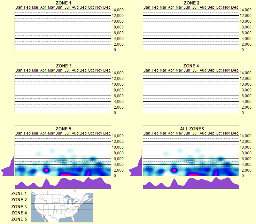Click the magenta hotspot in ZONE 5 April

point(47,170)
